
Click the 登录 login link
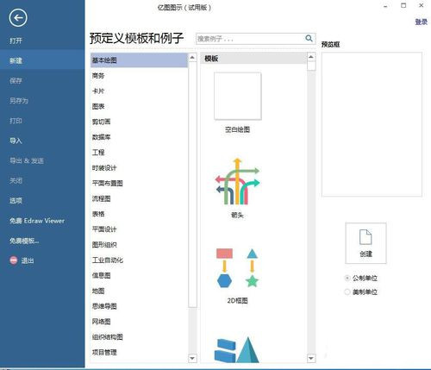pos(421,22)
